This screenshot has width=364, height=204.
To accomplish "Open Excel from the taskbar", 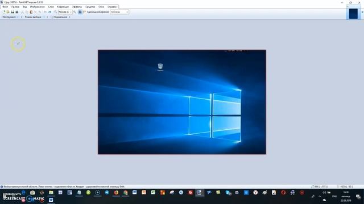I will coord(153,193).
